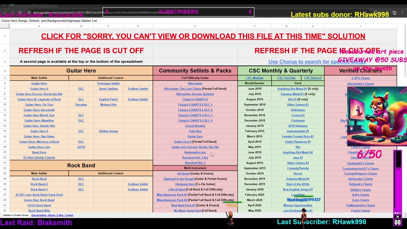Image resolution: width=407 pixels, height=229 pixels.
Task: Open 3-UP's Charts link
Action: click(361, 78)
